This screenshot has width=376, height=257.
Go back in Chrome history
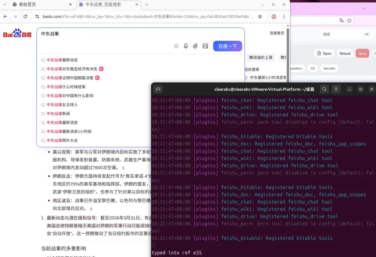5,17
